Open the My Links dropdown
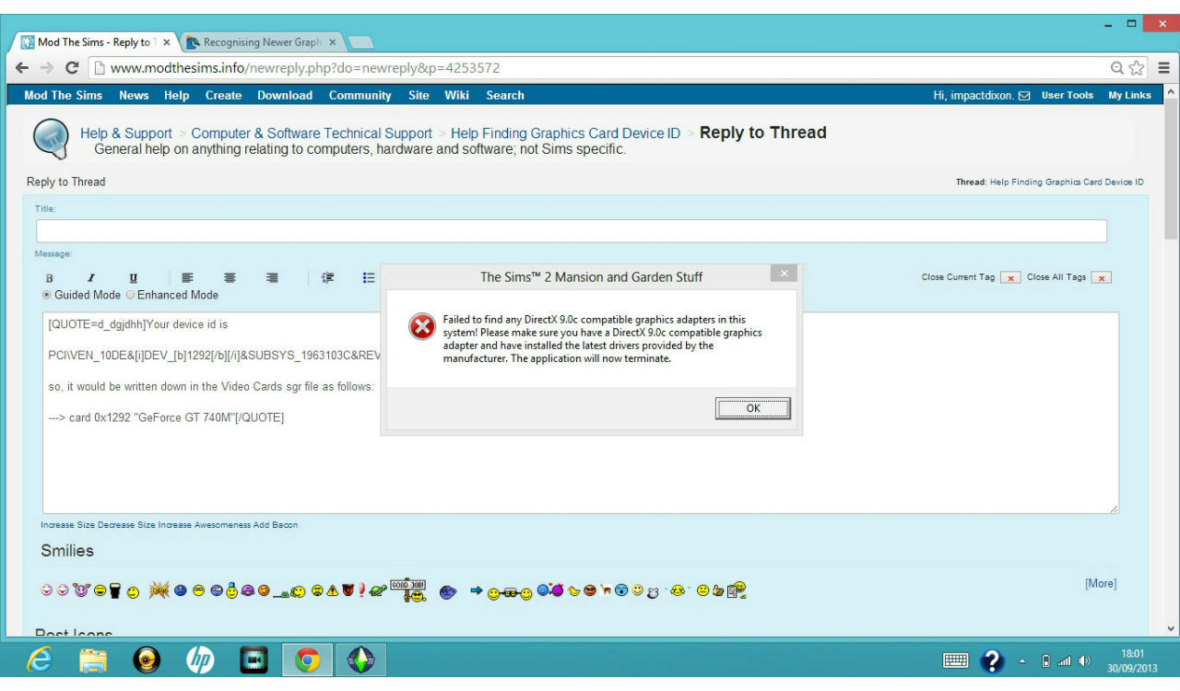1180x691 pixels. (1129, 95)
